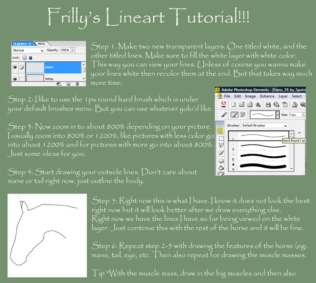Select the Polygonal Lasso tool

221,145
